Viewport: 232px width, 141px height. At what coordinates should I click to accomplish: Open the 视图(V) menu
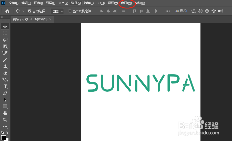(x=113, y=3)
